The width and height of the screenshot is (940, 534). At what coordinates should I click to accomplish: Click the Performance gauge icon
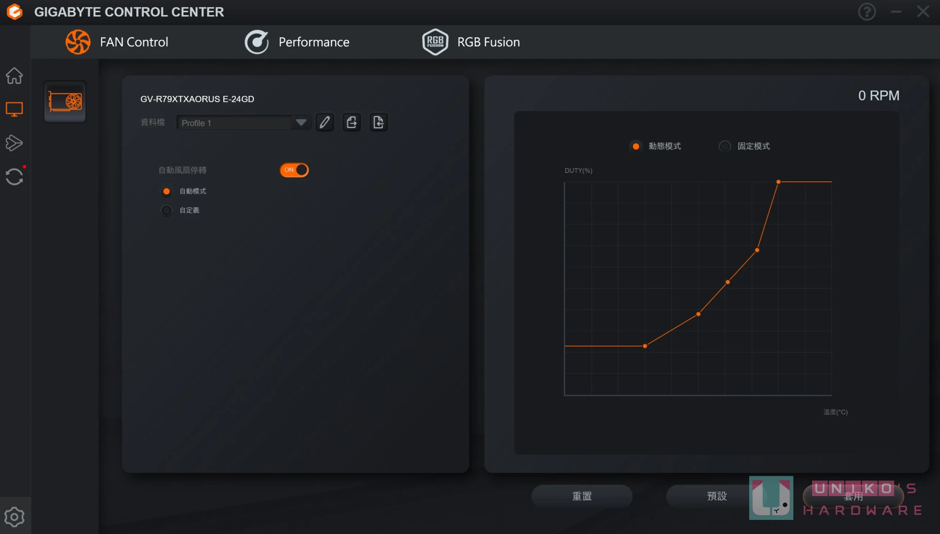pos(257,42)
